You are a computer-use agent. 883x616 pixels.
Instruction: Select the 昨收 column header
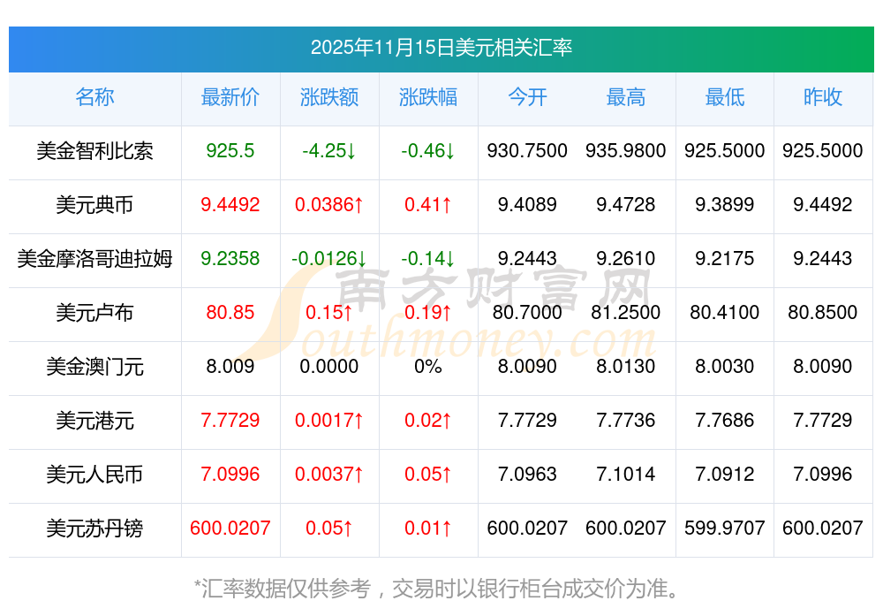(823, 97)
